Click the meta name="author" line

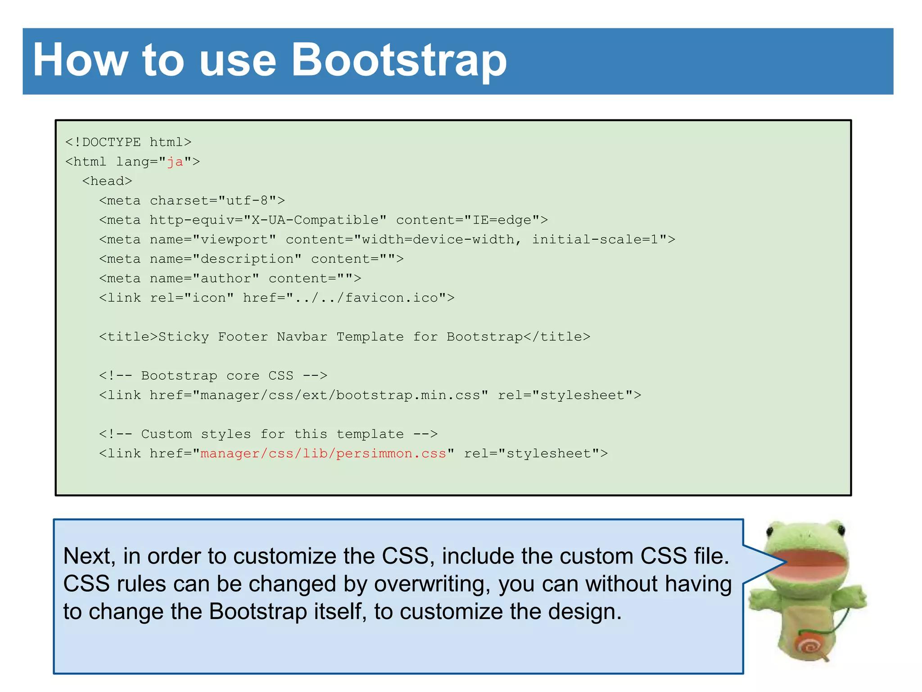tap(230, 278)
